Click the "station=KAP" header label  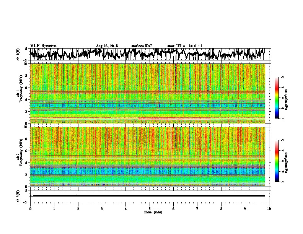tap(142, 46)
